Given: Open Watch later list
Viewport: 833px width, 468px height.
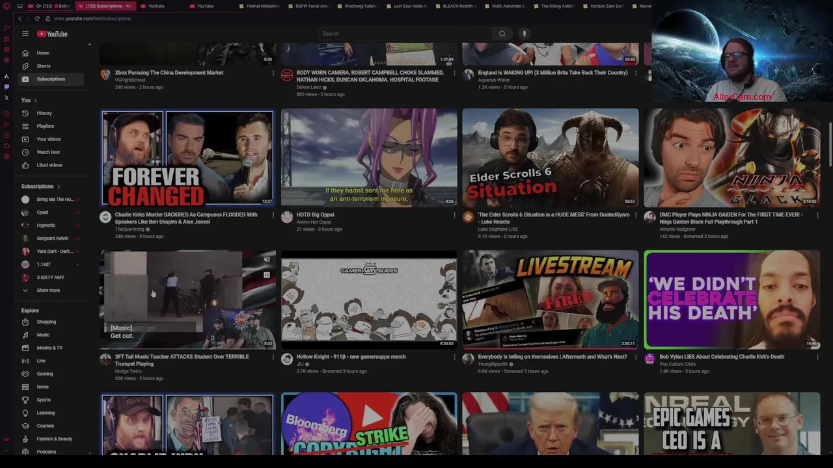Looking at the screenshot, I should 51,152.
